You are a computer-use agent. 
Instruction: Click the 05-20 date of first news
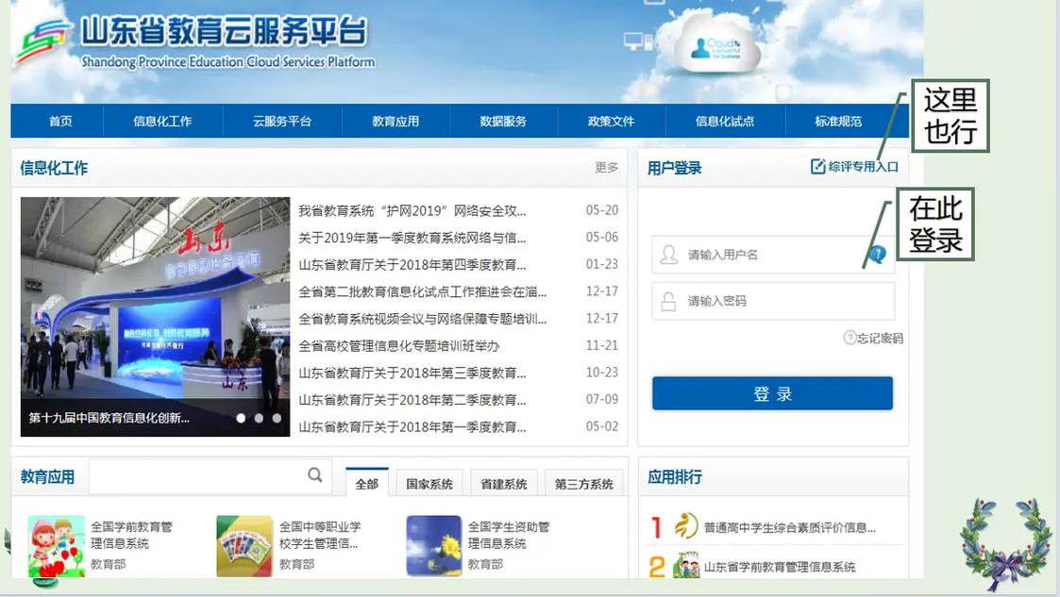coord(601,210)
